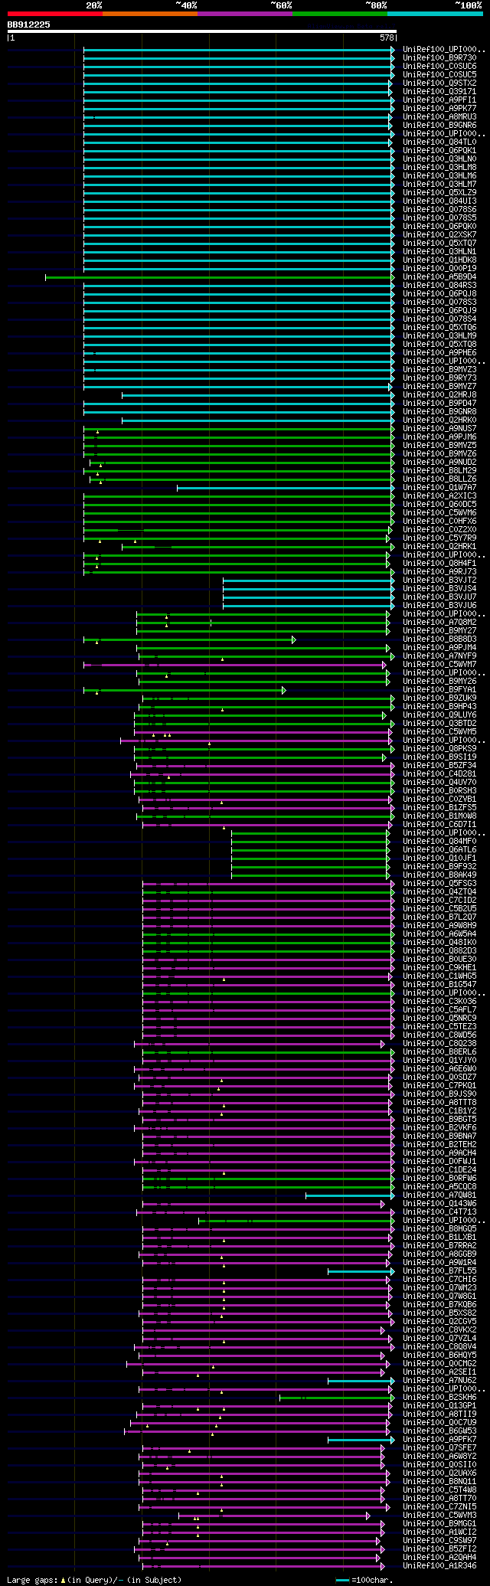Select the UniRef100_B3VJT2 label

[439, 580]
